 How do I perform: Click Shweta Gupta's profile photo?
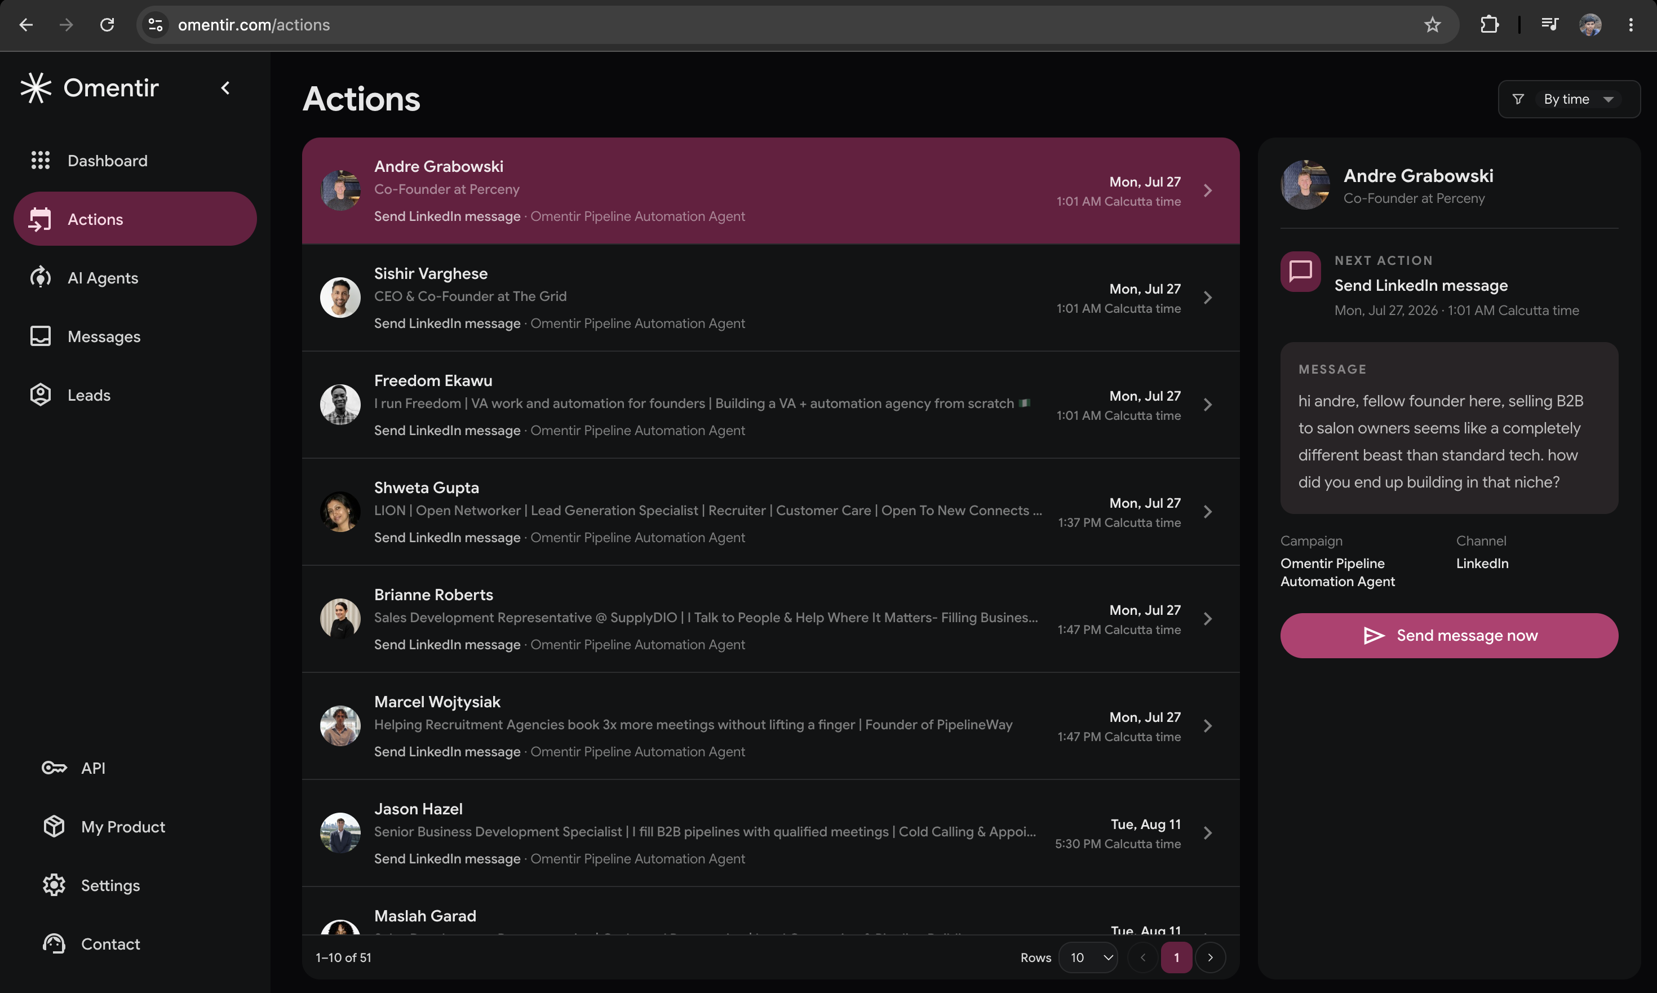[340, 512]
